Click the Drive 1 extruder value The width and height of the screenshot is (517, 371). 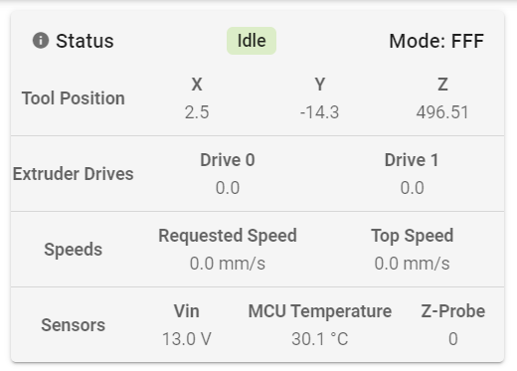coord(412,188)
